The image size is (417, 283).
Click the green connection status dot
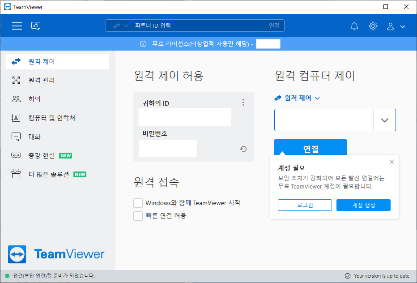[x=8, y=276]
